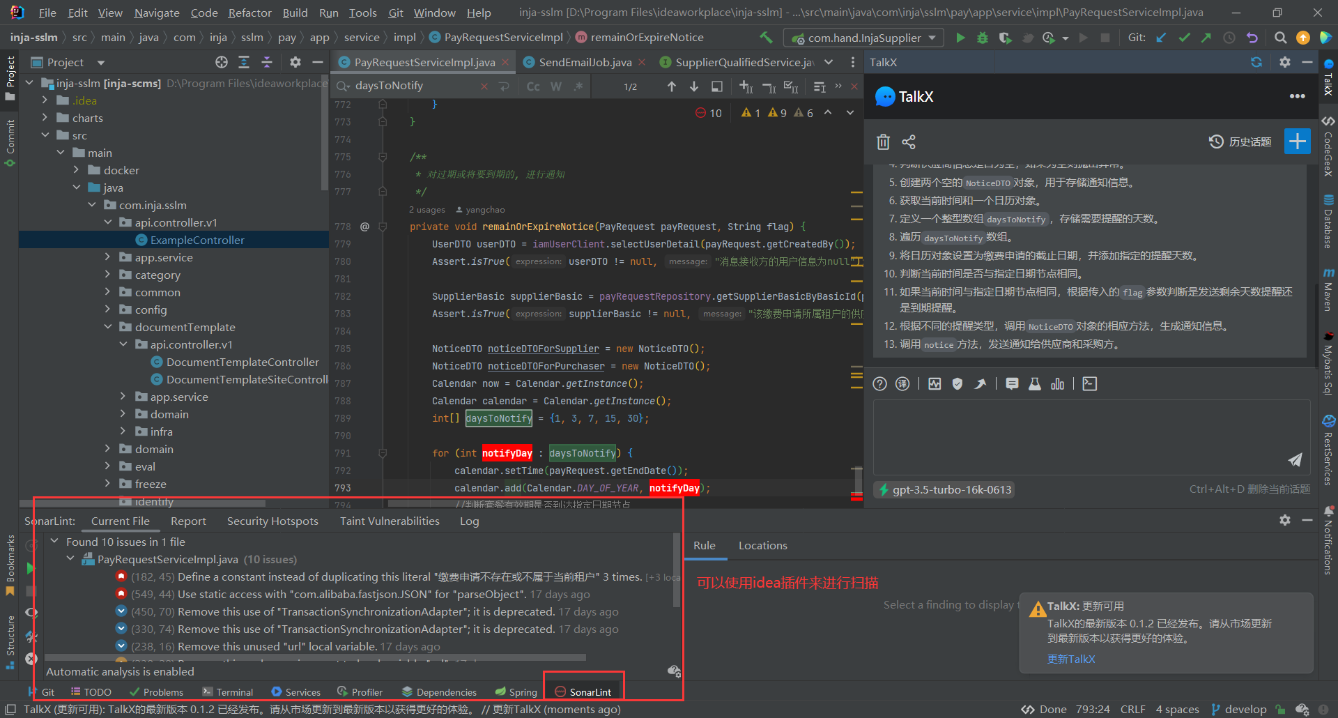The image size is (1338, 718).
Task: Open the TalkX three-dot more menu
Action: click(1297, 96)
